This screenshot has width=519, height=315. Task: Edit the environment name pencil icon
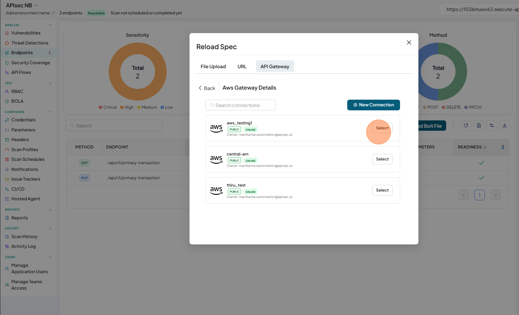pos(53,13)
